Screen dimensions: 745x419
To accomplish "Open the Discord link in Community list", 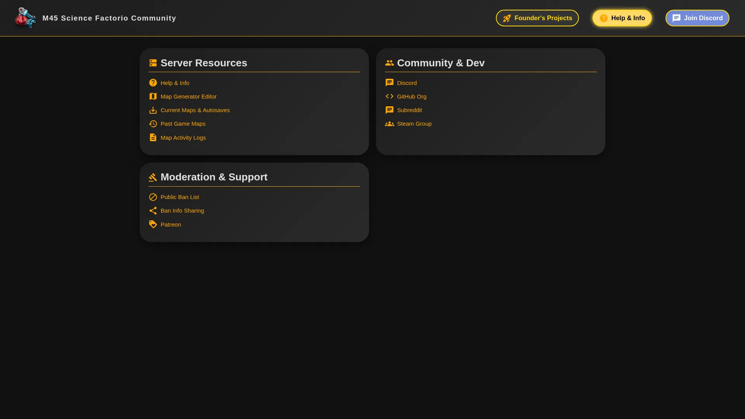I will [x=407, y=83].
